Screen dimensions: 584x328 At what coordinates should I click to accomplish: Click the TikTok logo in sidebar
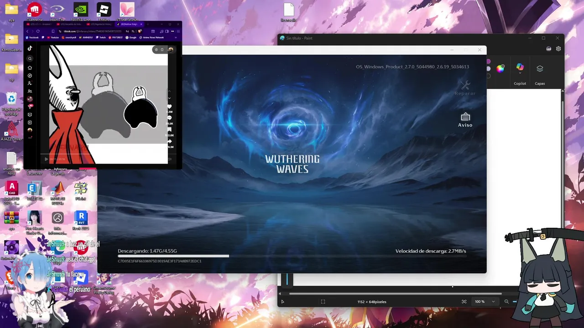click(30, 48)
